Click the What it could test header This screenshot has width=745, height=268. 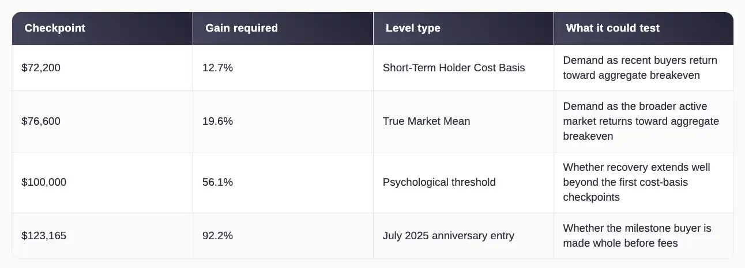(x=644, y=28)
